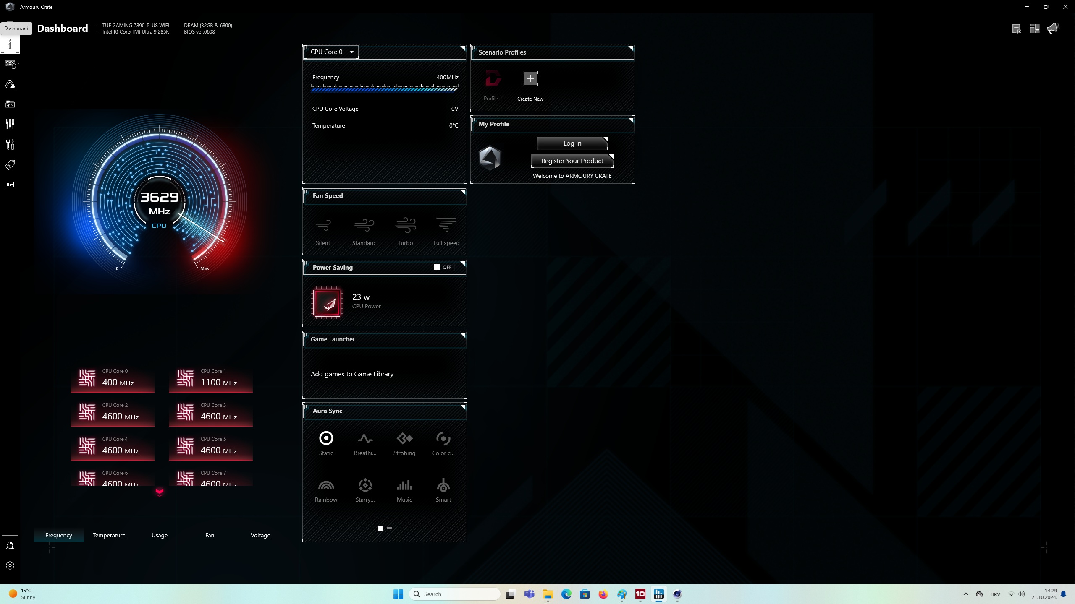Select the Dashboard info icon in sidebar
Viewport: 1075px width, 604px height.
(10, 44)
